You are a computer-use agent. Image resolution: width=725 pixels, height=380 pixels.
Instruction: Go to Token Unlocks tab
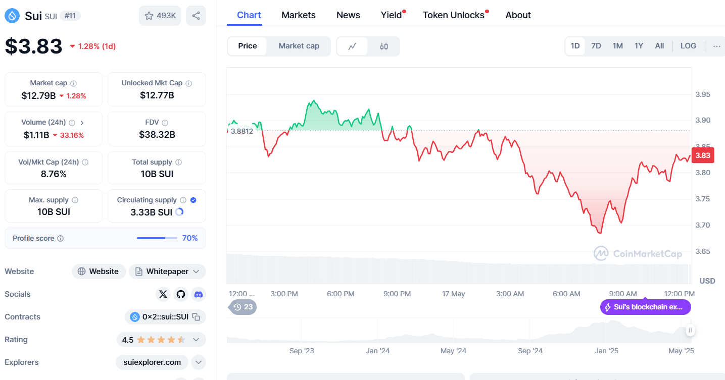453,15
